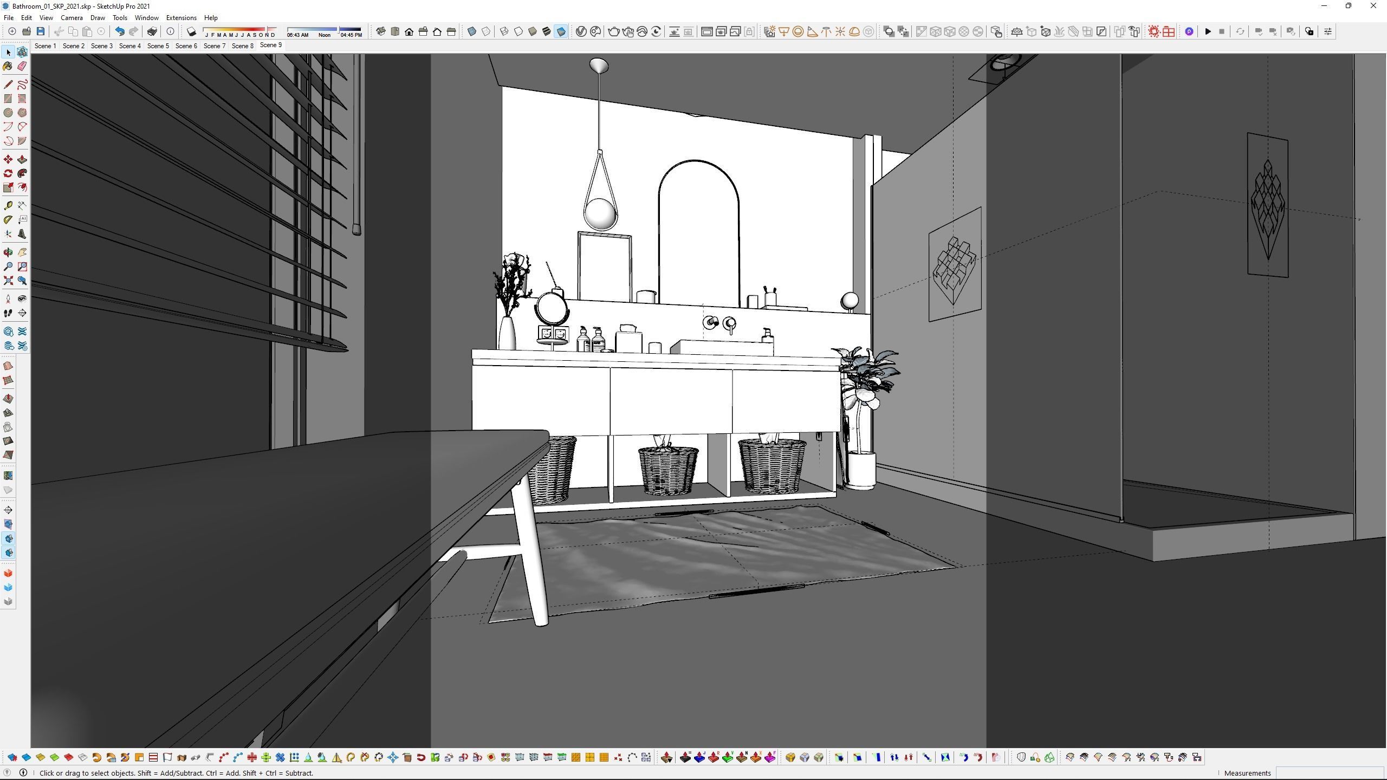1387x780 pixels.
Task: Open the Camera menu
Action: point(72,18)
